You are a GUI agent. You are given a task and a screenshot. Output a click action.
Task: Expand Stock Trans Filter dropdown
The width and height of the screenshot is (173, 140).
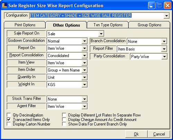click(x=84, y=99)
